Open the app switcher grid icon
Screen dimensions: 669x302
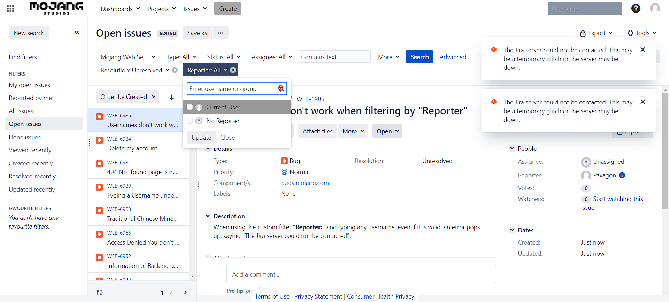(x=10, y=9)
